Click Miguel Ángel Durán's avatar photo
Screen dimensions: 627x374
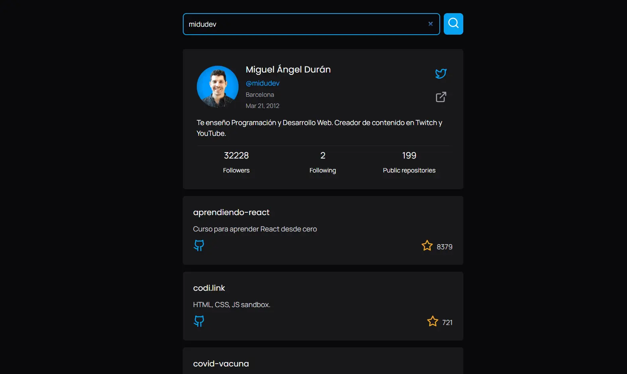click(x=217, y=86)
